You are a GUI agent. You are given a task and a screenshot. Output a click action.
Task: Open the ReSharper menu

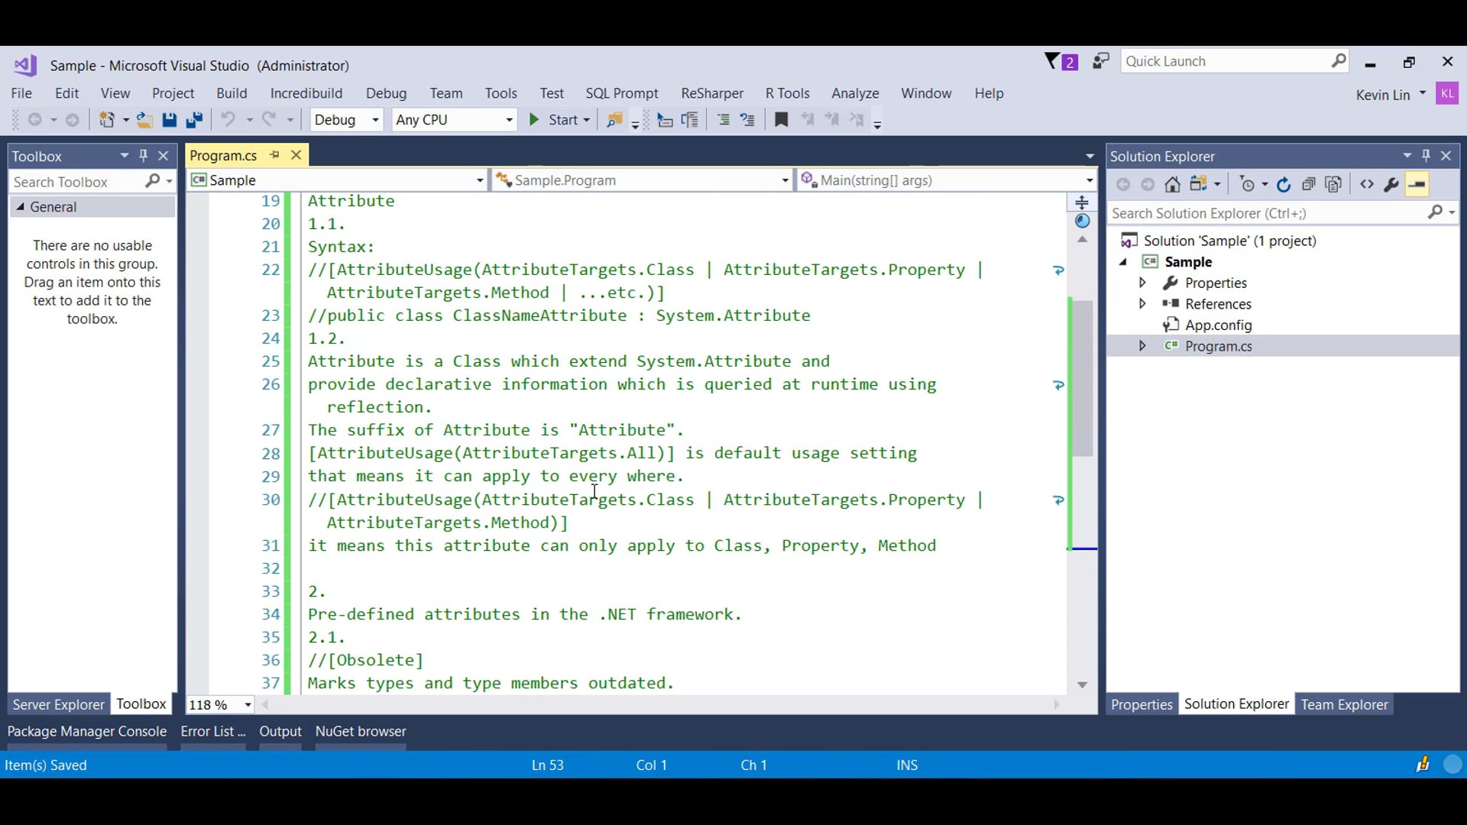(711, 93)
